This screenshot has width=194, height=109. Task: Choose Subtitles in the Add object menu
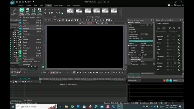tap(31, 40)
